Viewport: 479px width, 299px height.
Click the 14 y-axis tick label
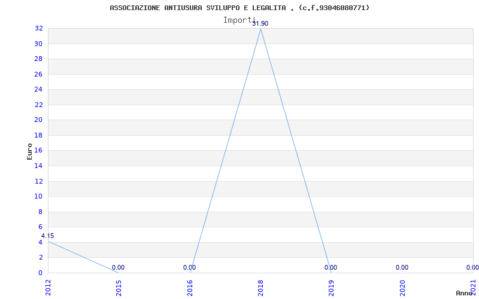click(x=38, y=166)
